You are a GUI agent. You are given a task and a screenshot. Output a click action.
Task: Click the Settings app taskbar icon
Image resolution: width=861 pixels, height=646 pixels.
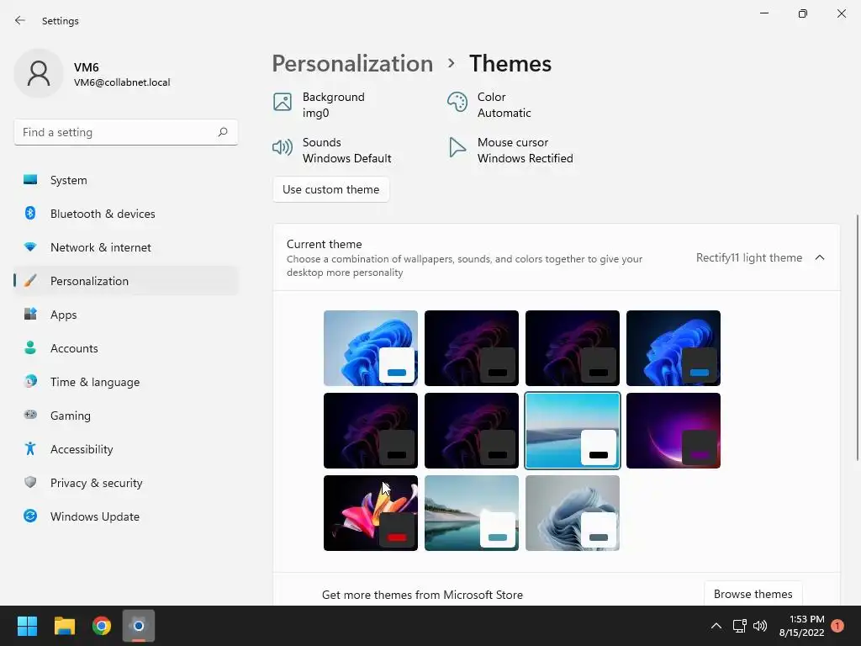point(139,626)
